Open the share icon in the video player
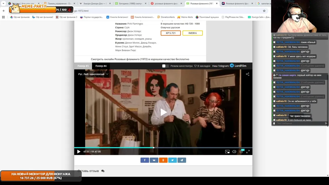The height and width of the screenshot is (185, 329). (x=248, y=74)
